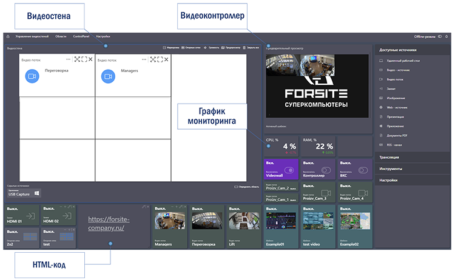Toggle the Контроллер power switch
455x280 pixels.
[326, 170]
